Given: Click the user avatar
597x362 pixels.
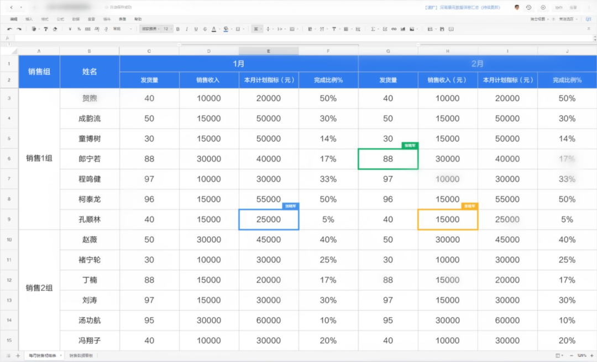Looking at the screenshot, I should click(517, 7).
